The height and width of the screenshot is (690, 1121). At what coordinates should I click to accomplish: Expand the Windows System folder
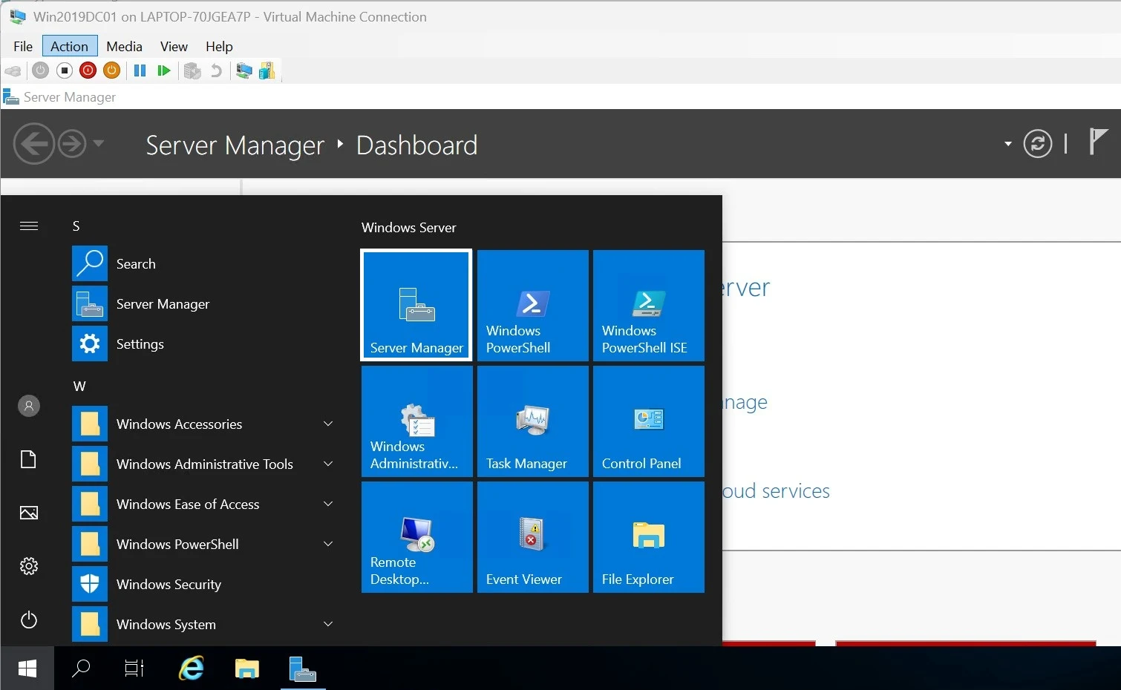click(x=328, y=624)
